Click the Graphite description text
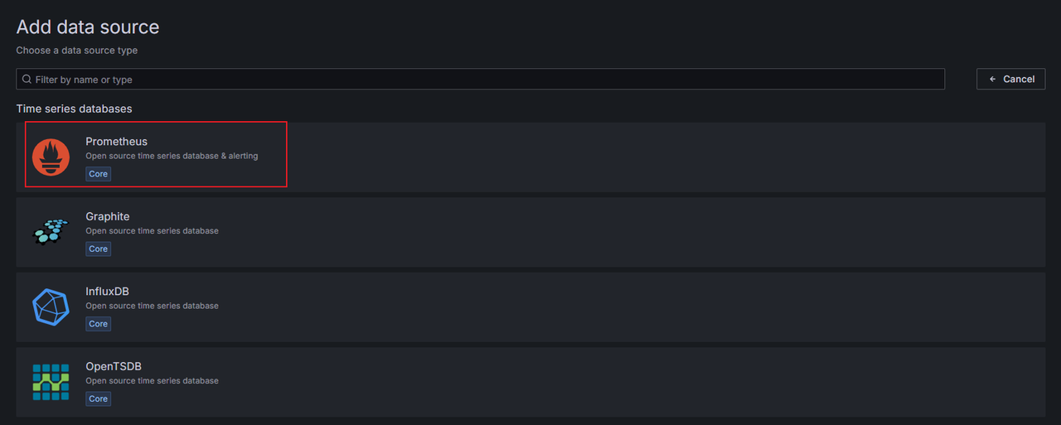 coord(152,230)
